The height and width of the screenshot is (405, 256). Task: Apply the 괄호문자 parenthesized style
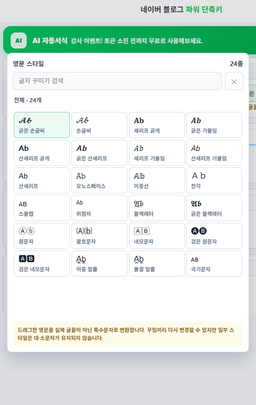point(99,236)
